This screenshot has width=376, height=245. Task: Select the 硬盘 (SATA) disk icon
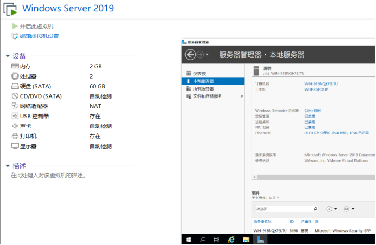(15, 86)
